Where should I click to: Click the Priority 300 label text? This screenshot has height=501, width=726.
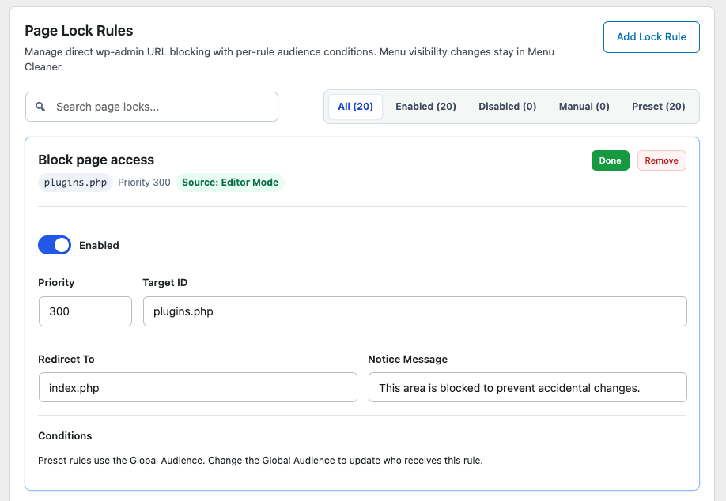(x=144, y=183)
